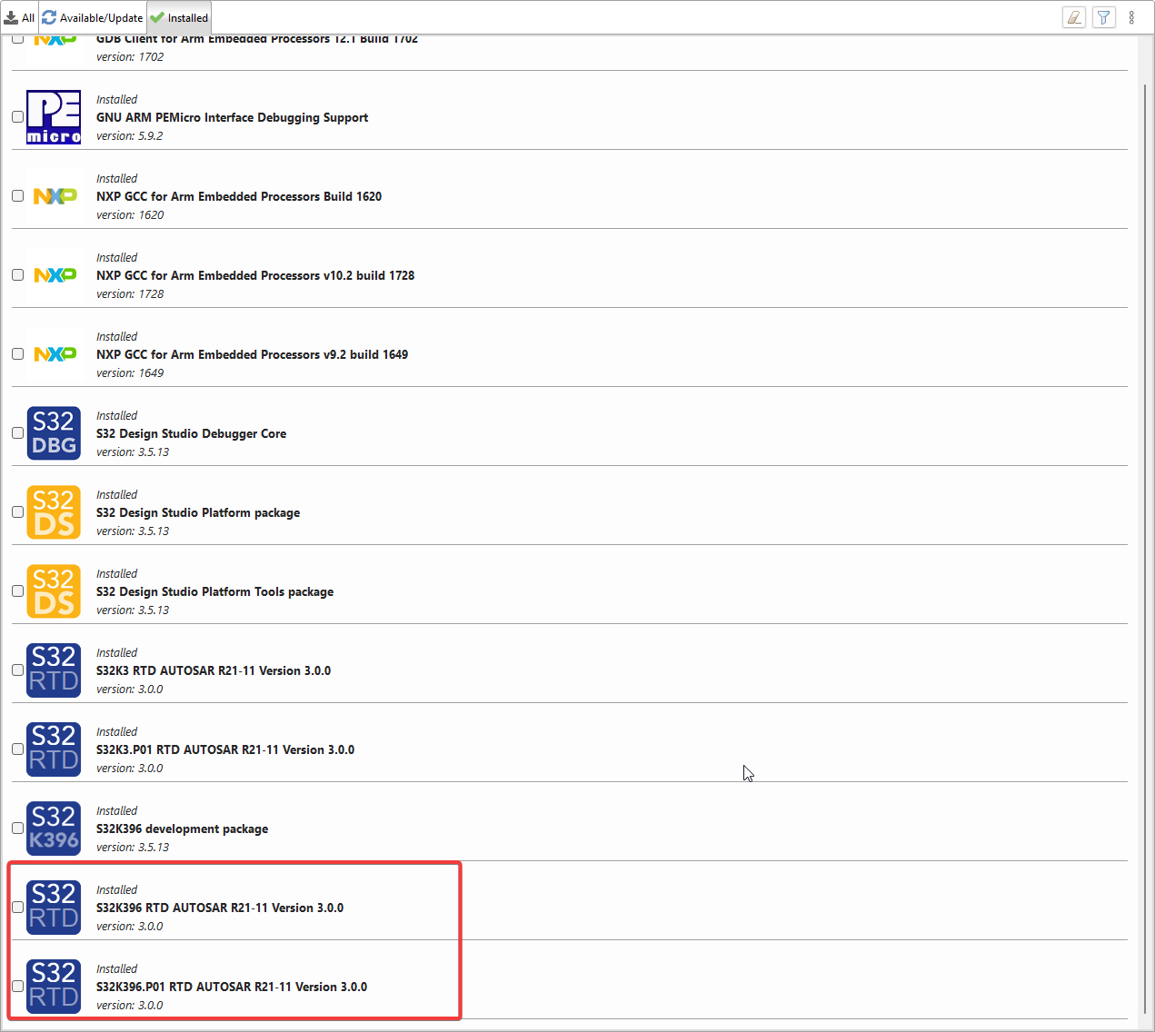Viewport: 1155px width, 1032px height.
Task: Switch to the Available/Update tab
Action: click(92, 17)
